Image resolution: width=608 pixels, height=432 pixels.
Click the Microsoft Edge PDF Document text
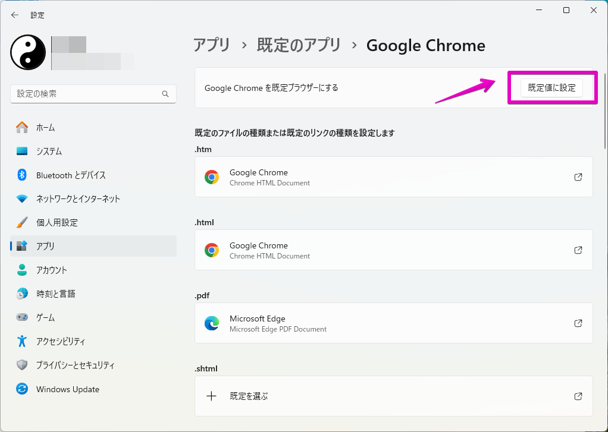coord(278,329)
